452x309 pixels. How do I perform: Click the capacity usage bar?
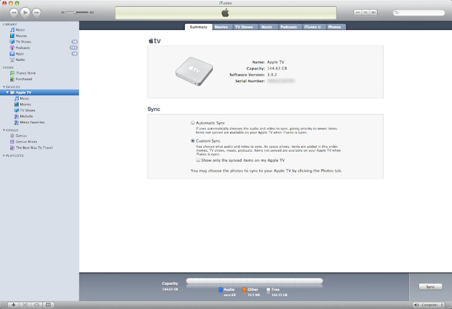tap(254, 281)
